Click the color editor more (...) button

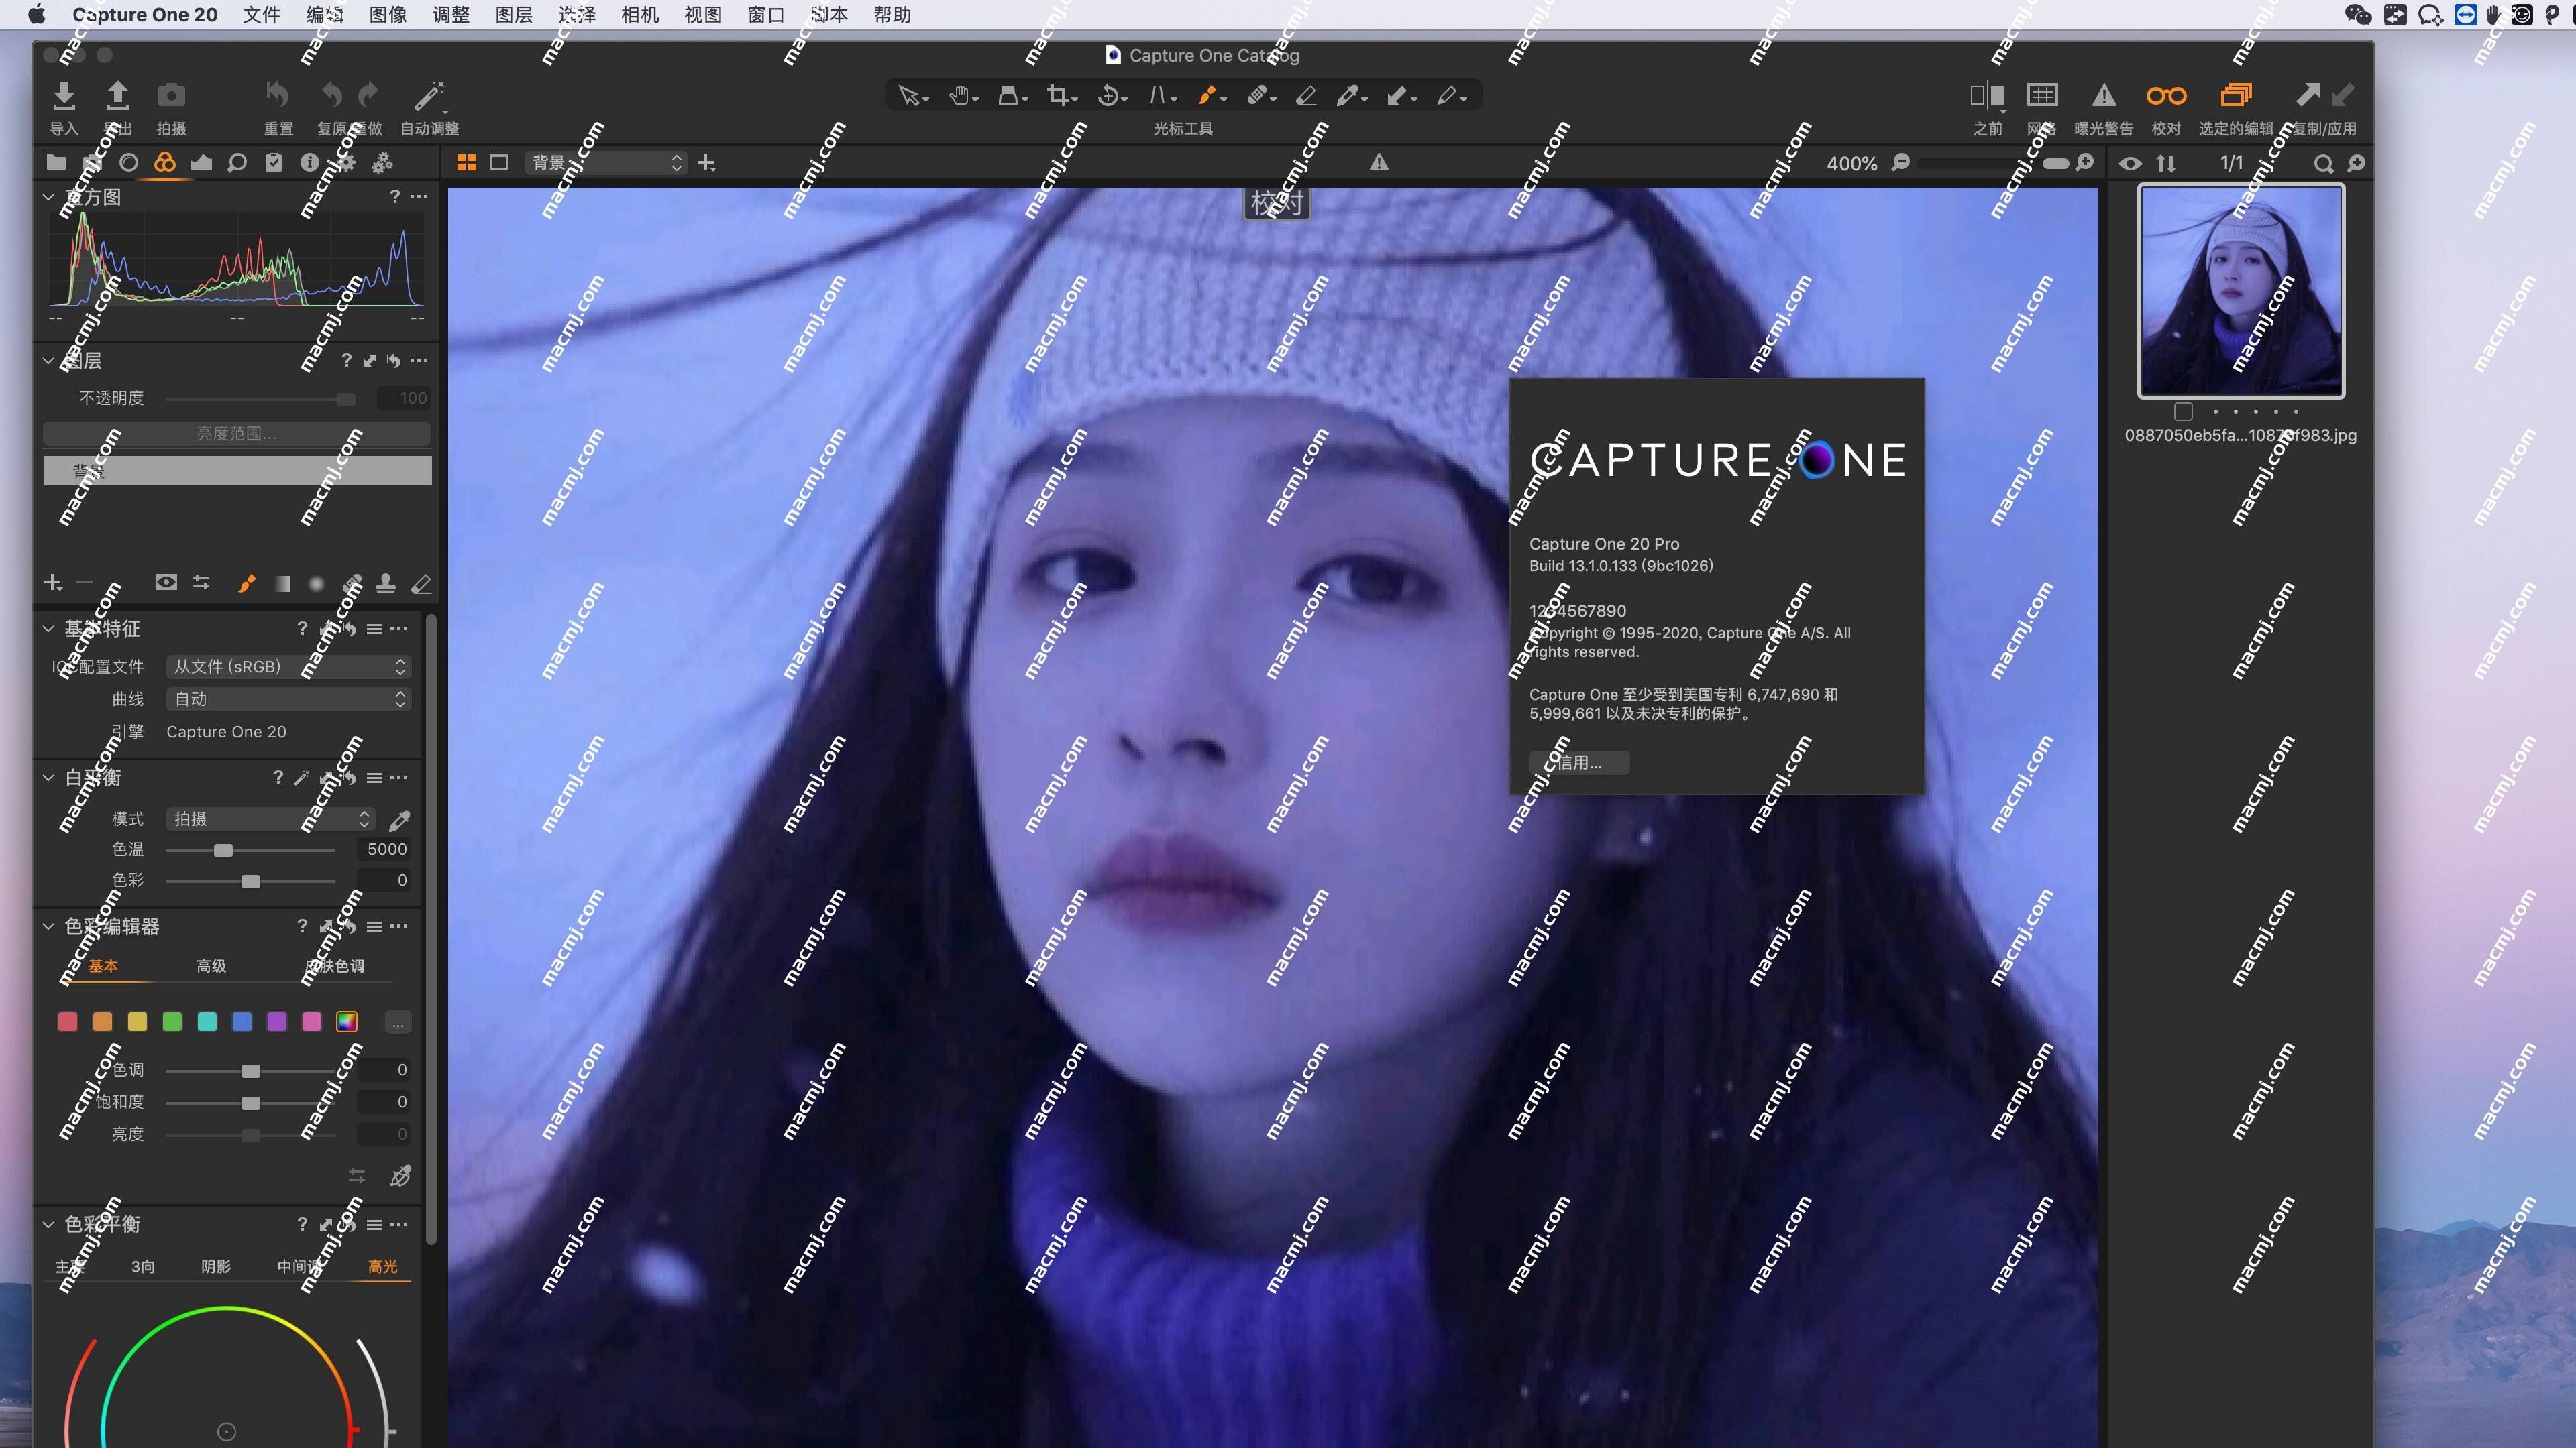coord(398,1023)
